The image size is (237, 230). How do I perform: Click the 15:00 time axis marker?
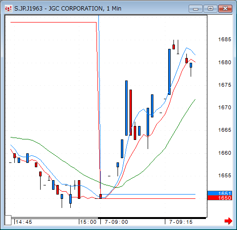point(88,222)
